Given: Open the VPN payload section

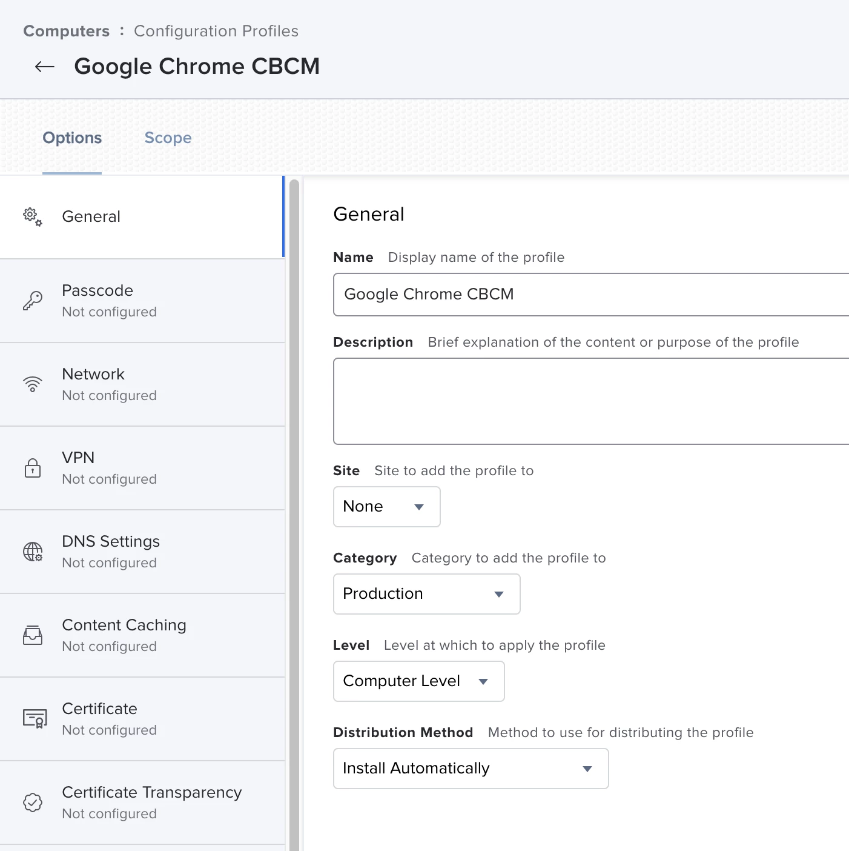Looking at the screenshot, I should (x=142, y=469).
